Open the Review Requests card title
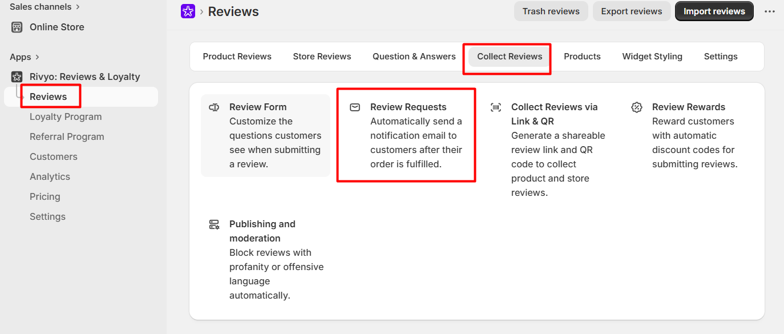This screenshot has width=784, height=334. (409, 107)
